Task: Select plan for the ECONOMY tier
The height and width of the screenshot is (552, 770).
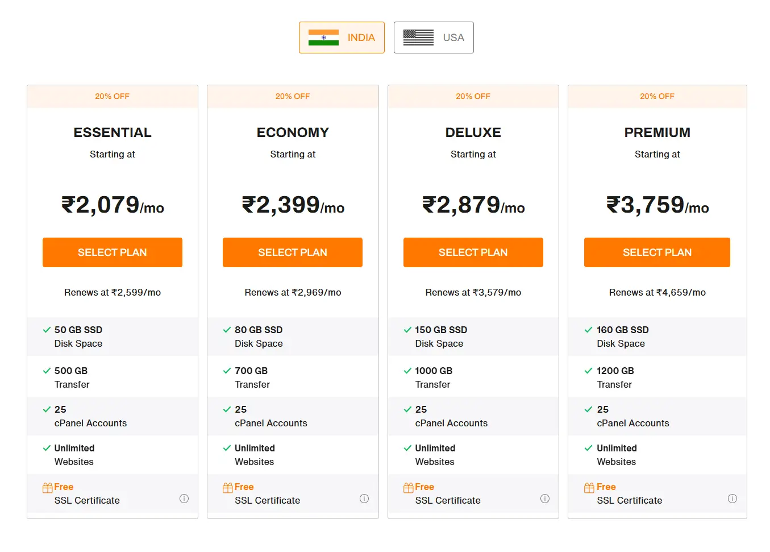Action: click(292, 252)
